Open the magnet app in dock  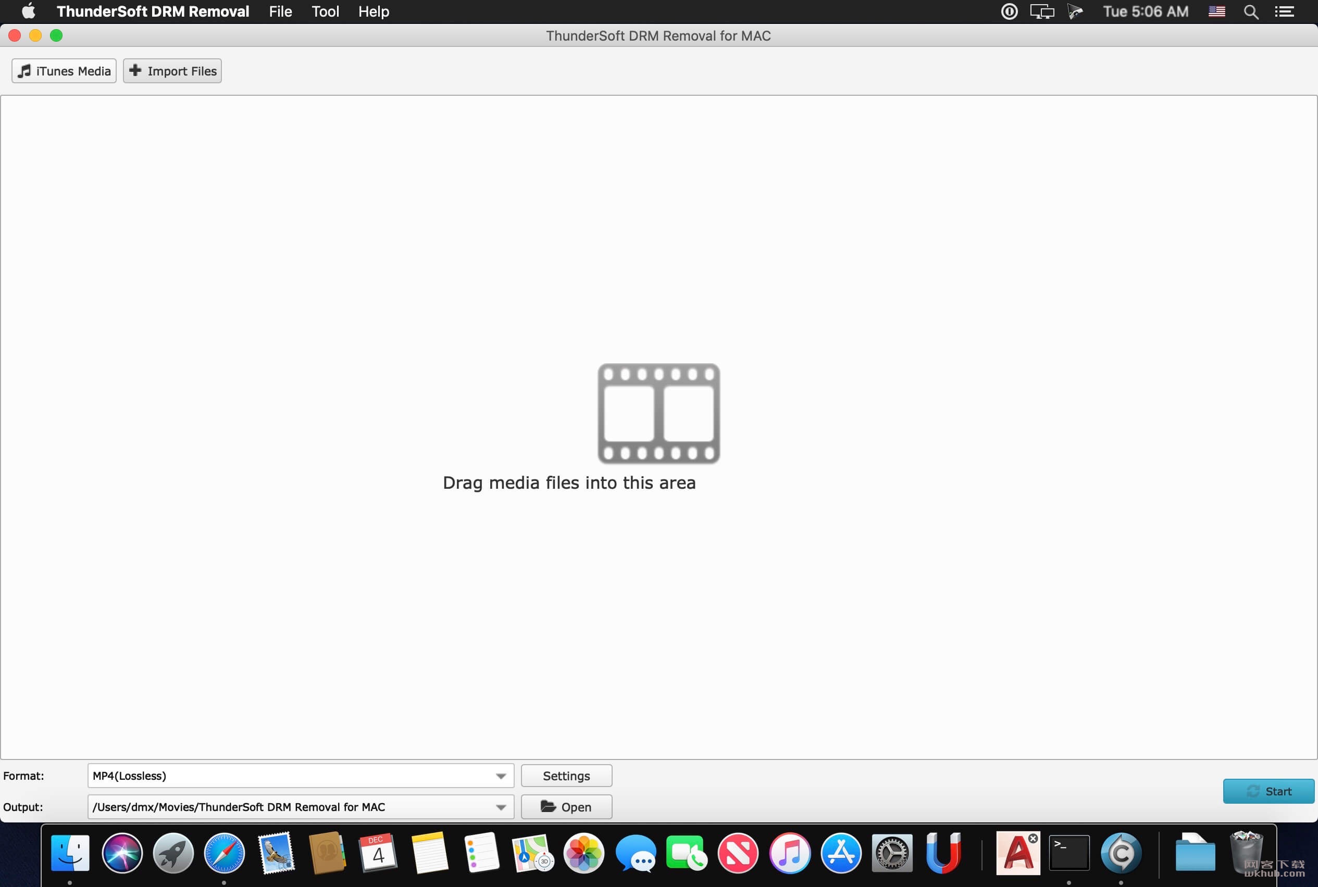[x=943, y=853]
